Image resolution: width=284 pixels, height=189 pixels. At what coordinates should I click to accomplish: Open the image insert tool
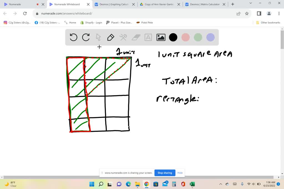click(161, 37)
